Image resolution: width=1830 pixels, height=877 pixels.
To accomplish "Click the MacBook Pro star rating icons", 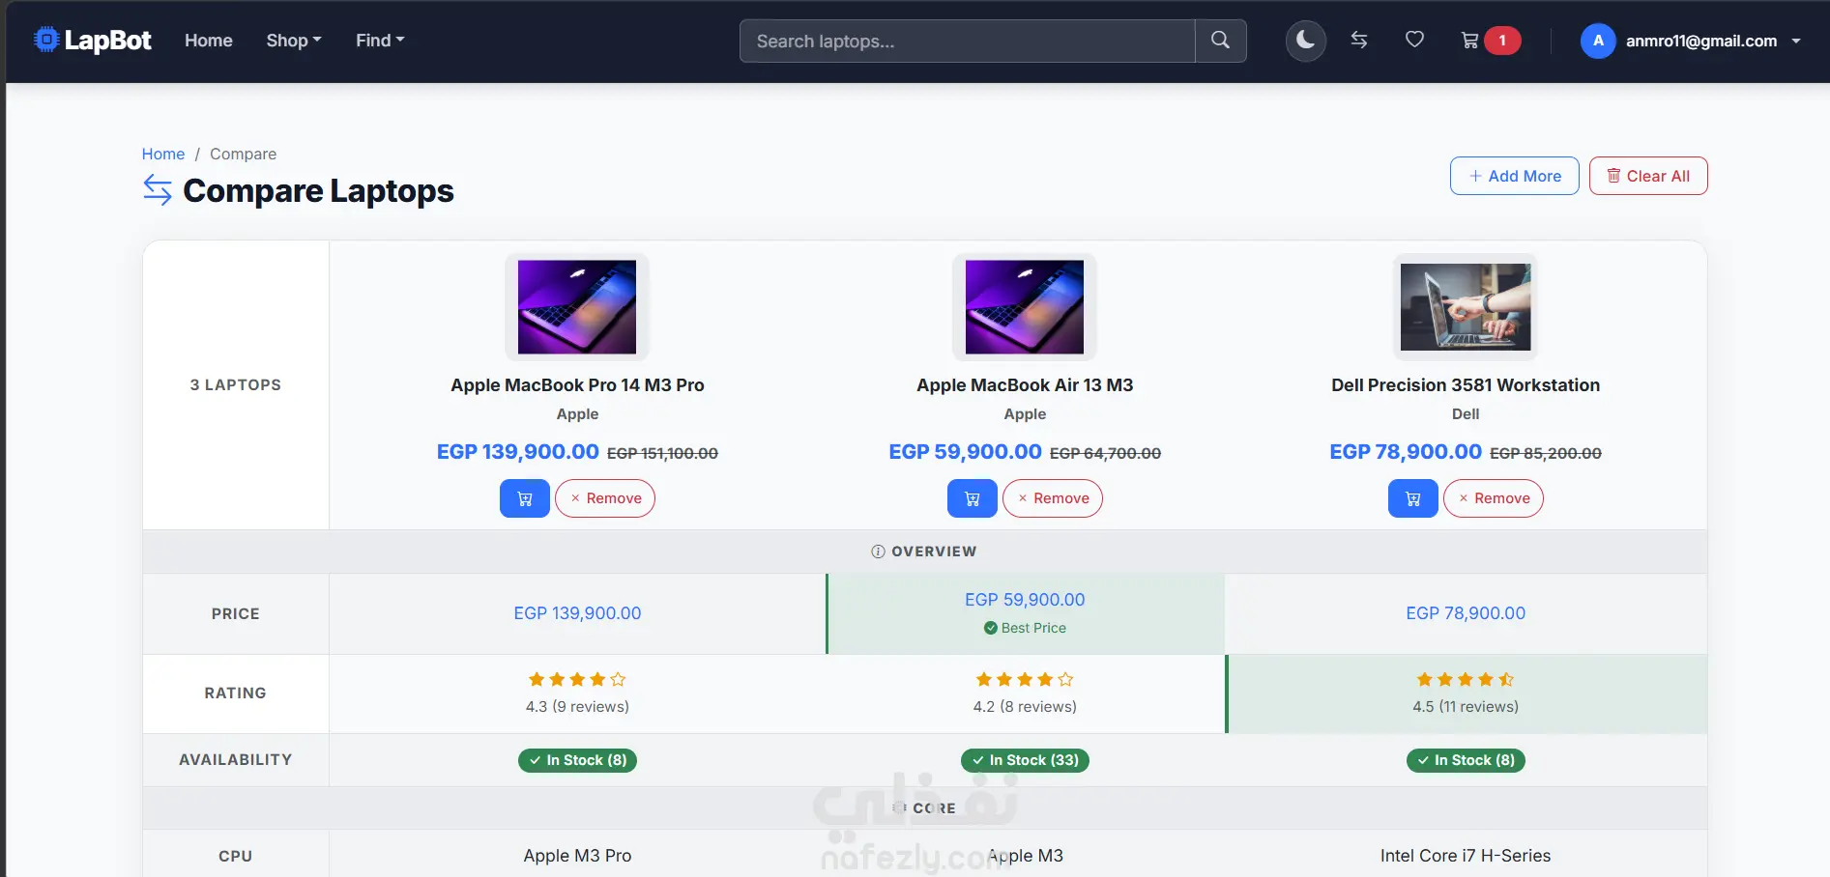I will 577,680.
